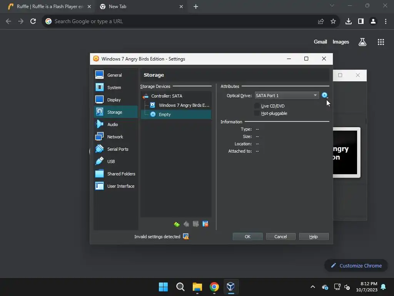Open the General settings category
Image resolution: width=394 pixels, height=296 pixels.
tap(115, 75)
